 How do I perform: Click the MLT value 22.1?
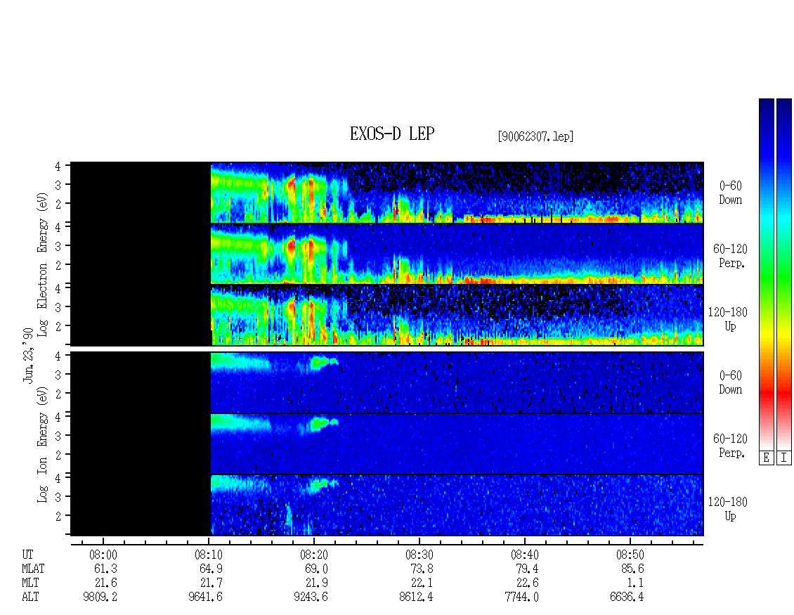tap(422, 583)
